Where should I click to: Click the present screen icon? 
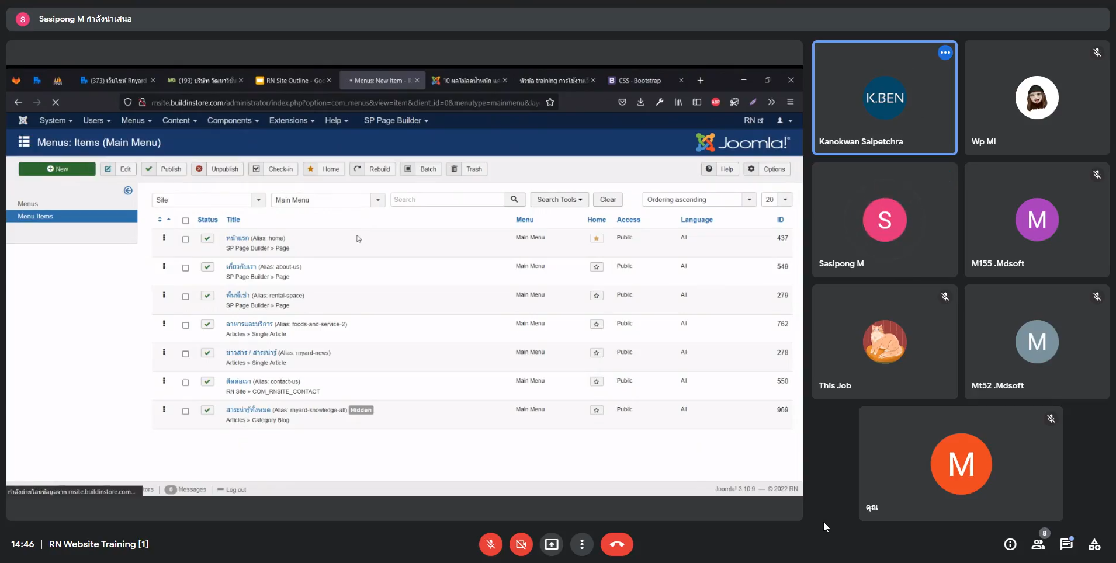(x=552, y=544)
